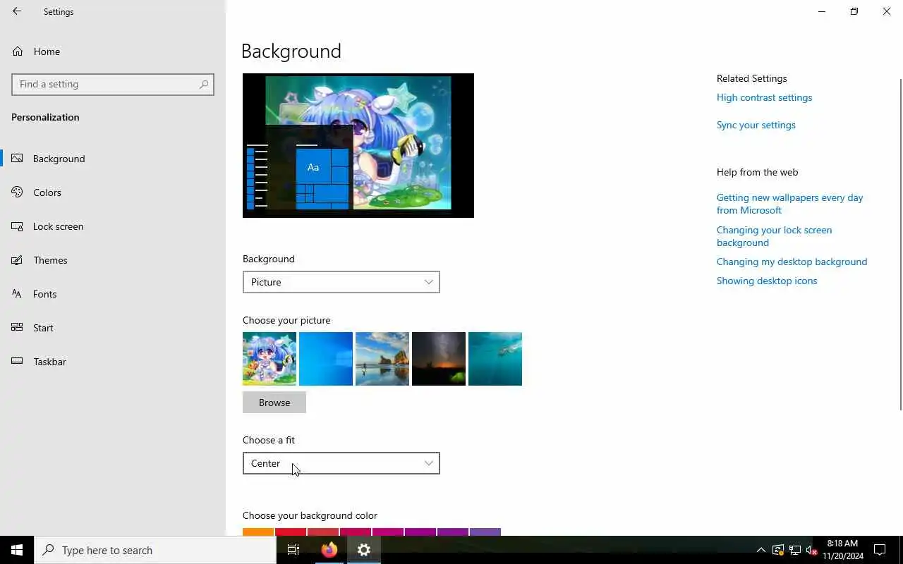This screenshot has width=903, height=564.
Task: Click the taskbar Type here to search box
Action: [x=155, y=550]
